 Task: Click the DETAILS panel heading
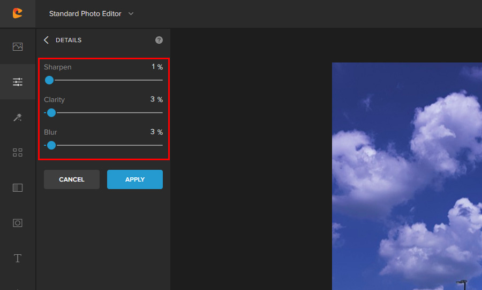(69, 40)
